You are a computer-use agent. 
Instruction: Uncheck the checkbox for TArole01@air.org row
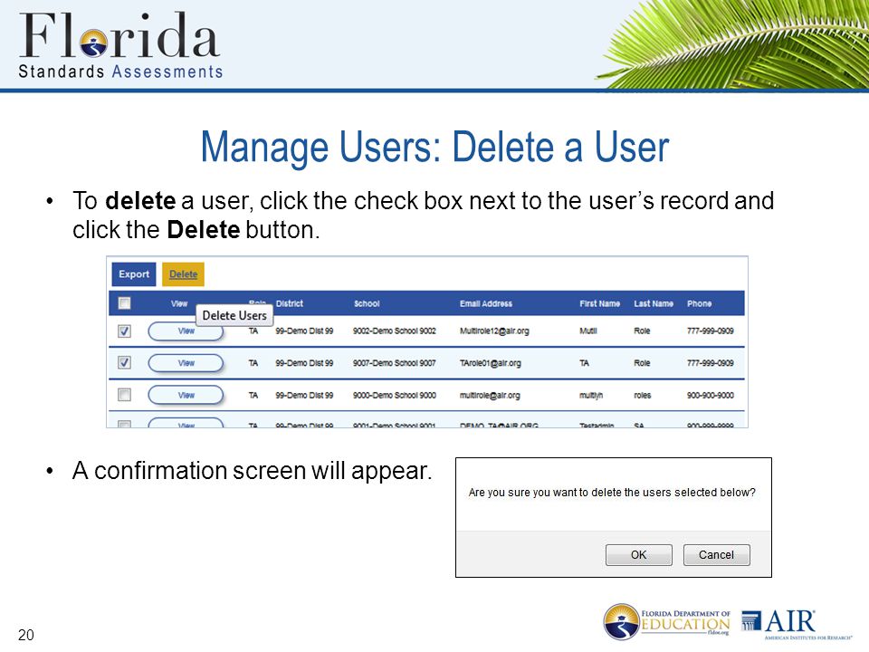point(125,362)
